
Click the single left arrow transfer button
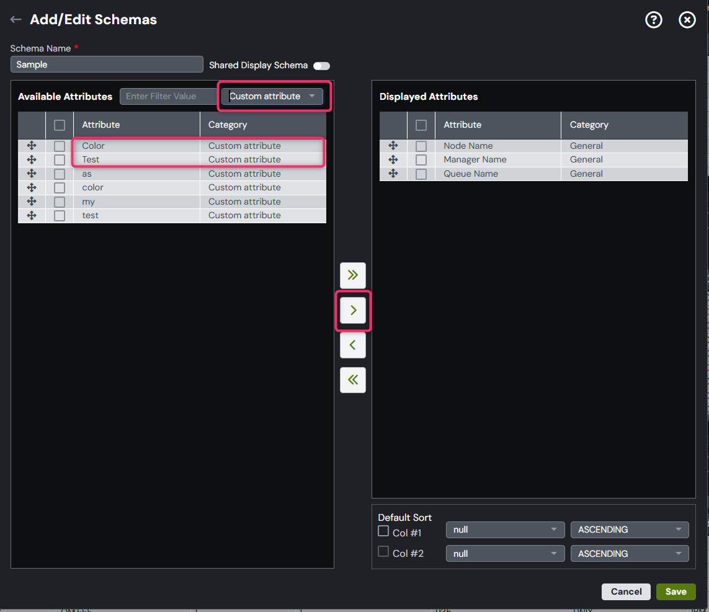point(352,345)
